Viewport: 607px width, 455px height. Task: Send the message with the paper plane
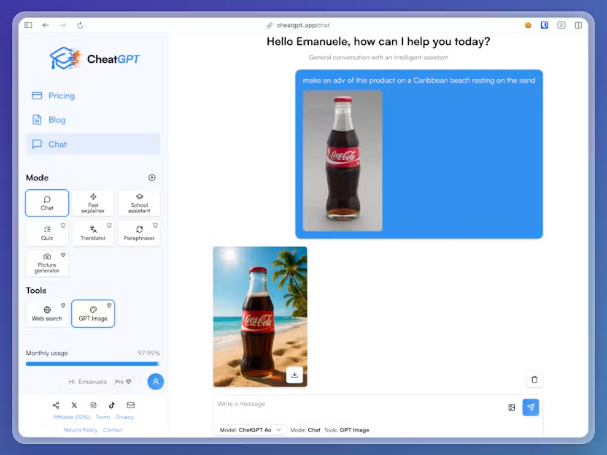coord(531,407)
